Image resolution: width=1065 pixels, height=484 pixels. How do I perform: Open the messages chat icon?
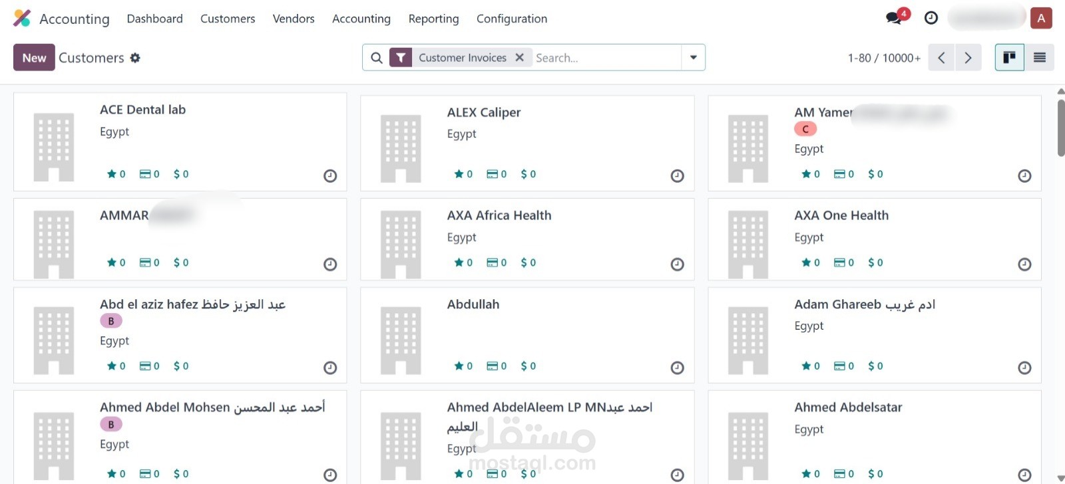click(x=894, y=18)
